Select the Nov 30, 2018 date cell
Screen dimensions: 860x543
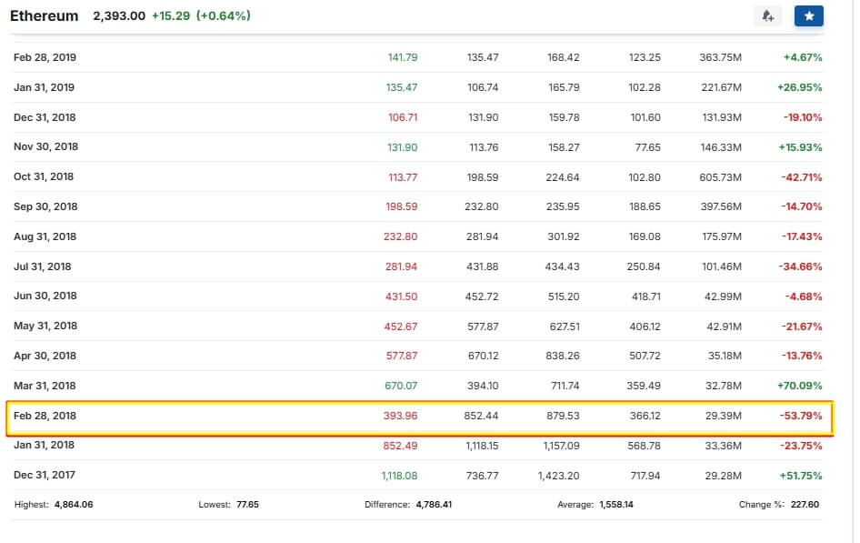coord(45,146)
